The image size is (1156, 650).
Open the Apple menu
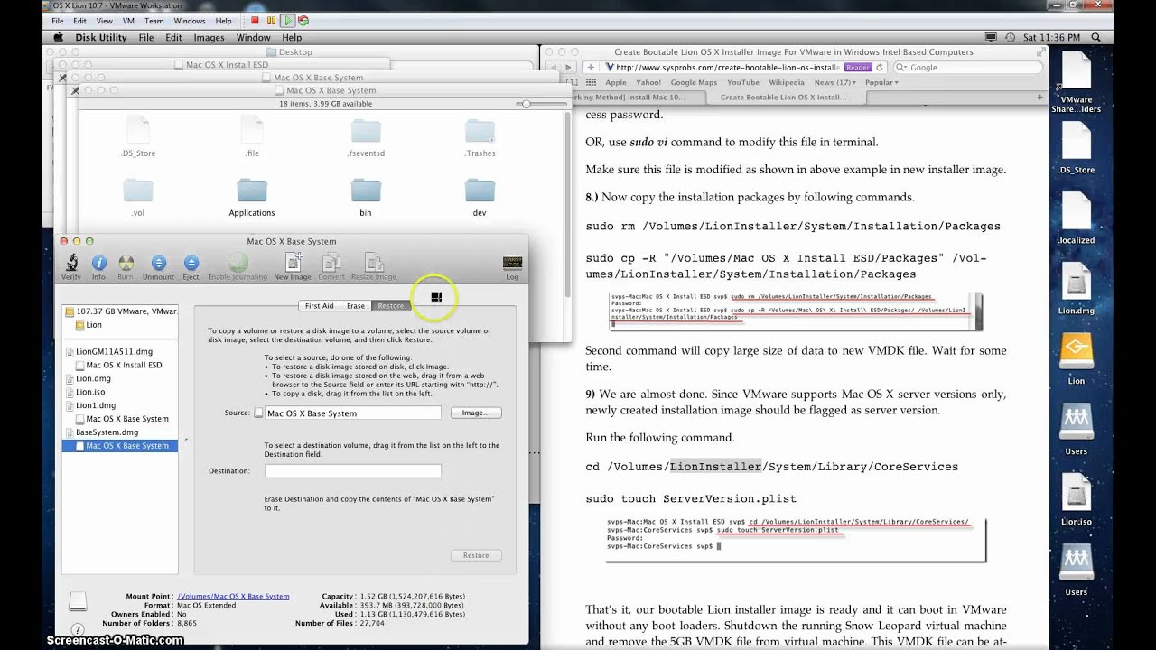coord(59,38)
